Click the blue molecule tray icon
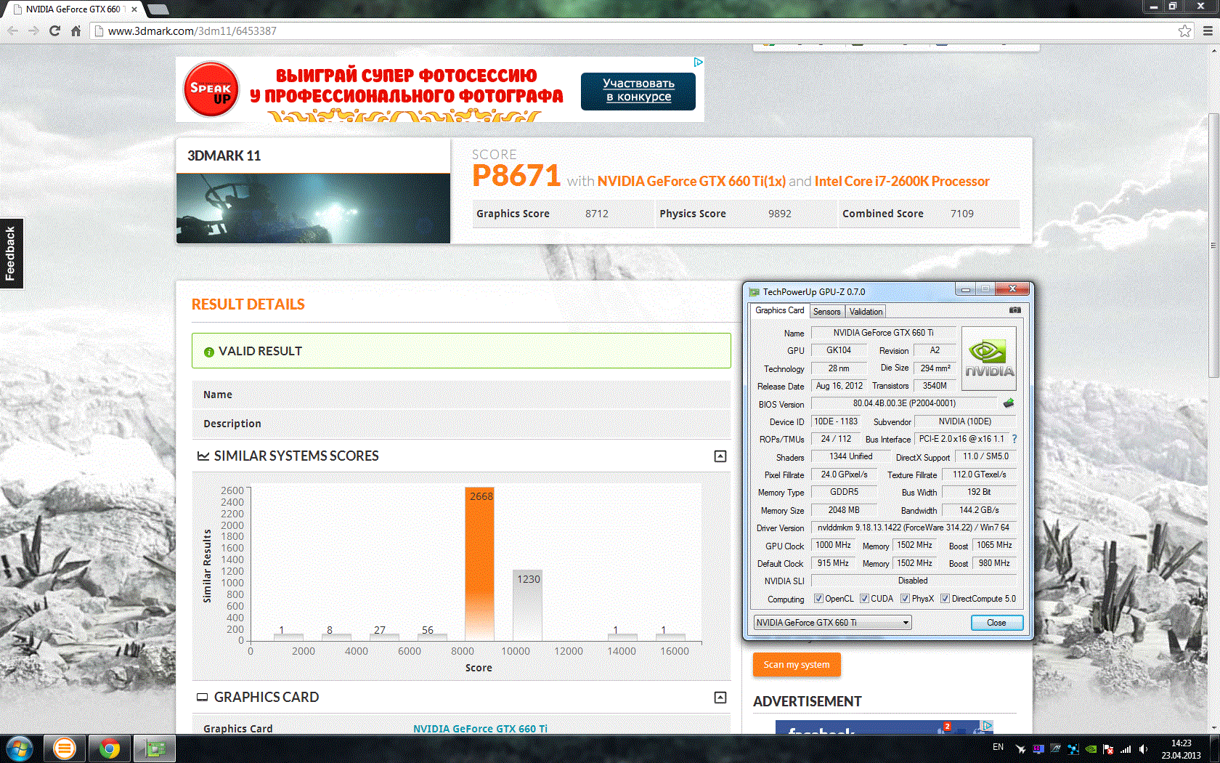 tap(1073, 749)
